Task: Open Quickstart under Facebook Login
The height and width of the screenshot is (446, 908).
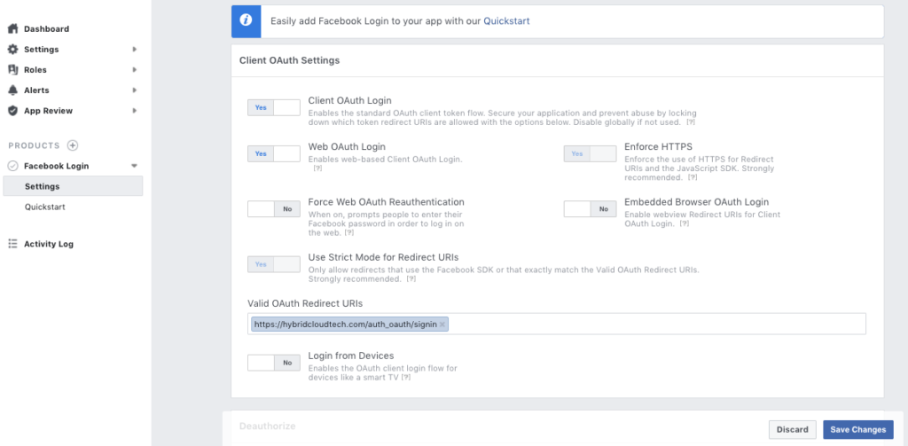Action: (x=45, y=207)
